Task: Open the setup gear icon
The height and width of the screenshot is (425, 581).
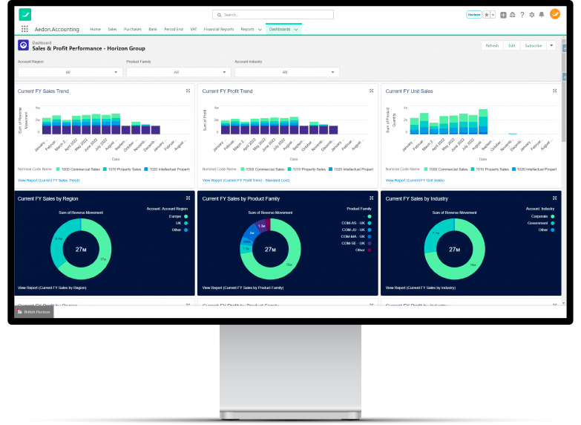Action: point(531,14)
